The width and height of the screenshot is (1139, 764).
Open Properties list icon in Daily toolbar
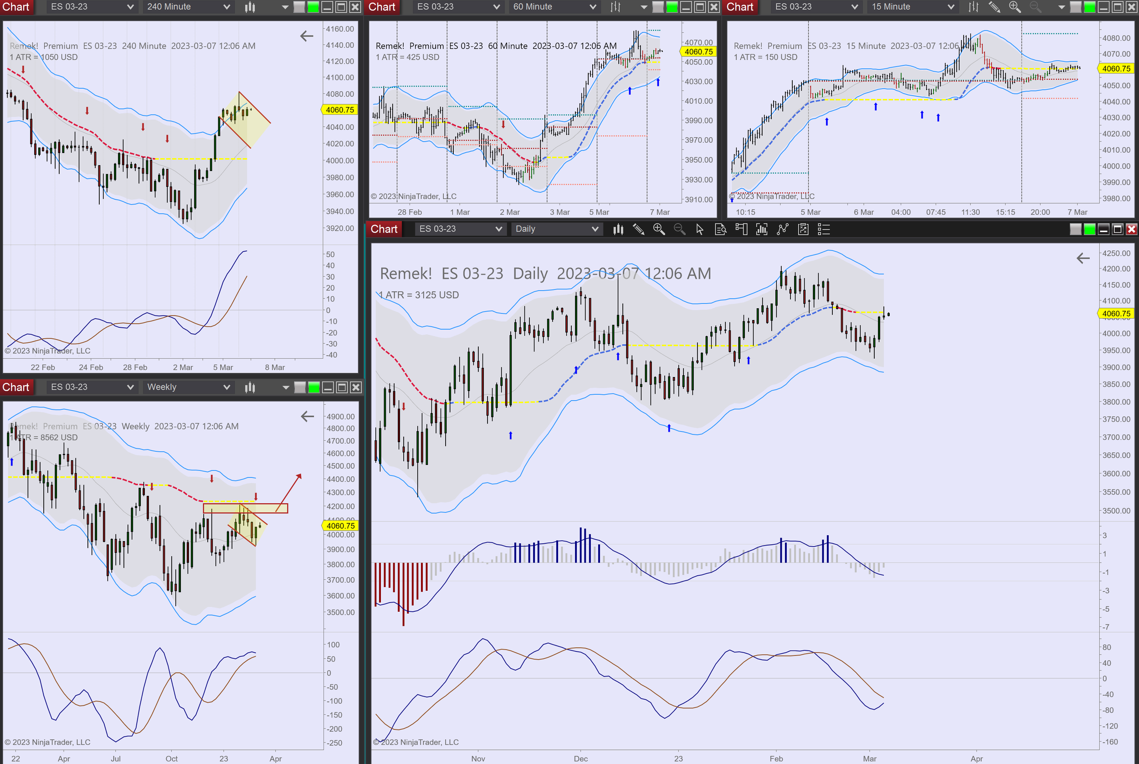(x=823, y=229)
